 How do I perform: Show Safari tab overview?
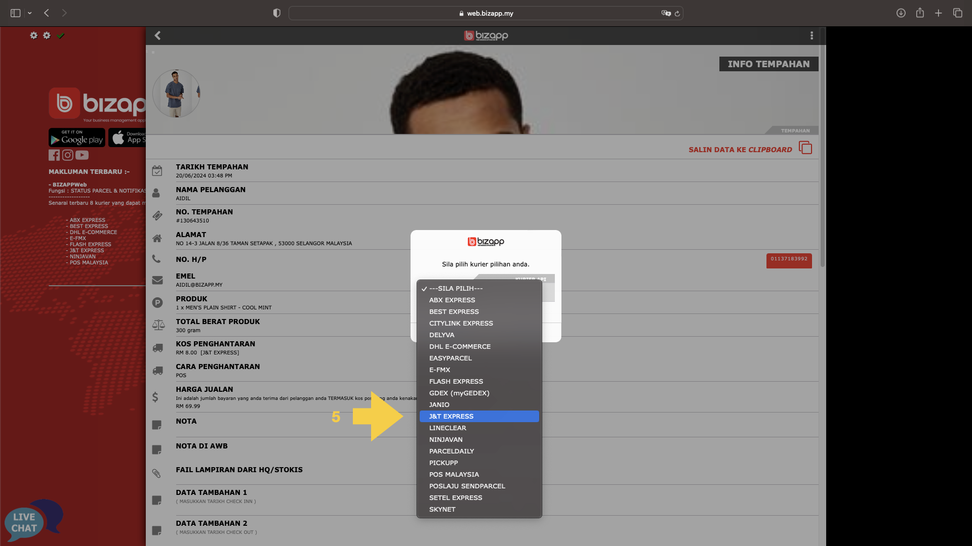957,13
